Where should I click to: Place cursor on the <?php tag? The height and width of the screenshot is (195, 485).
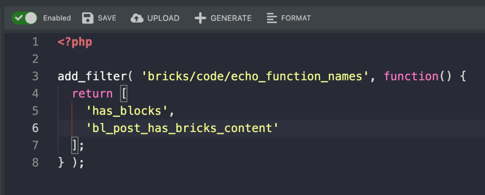tap(75, 42)
